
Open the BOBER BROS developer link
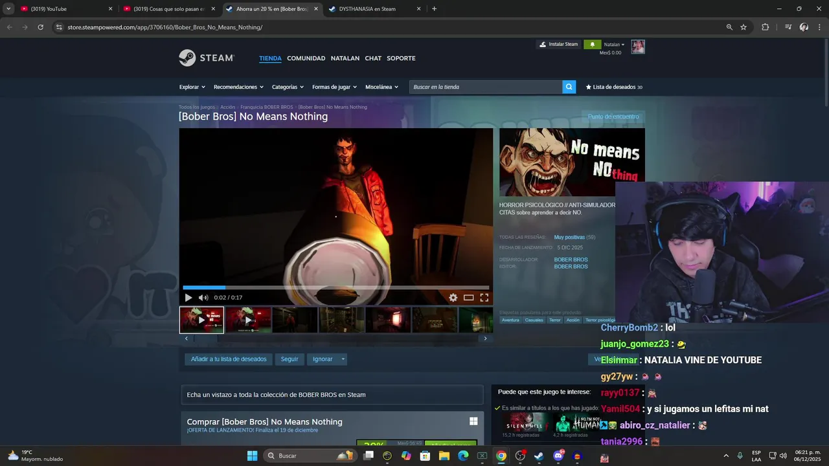coord(571,260)
